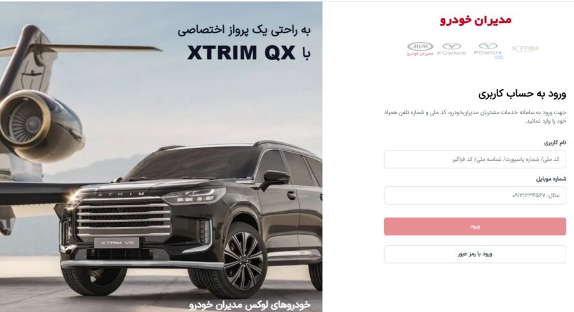The height and width of the screenshot is (312, 574).
Task: Click the MVM brand logo
Action: (420, 48)
